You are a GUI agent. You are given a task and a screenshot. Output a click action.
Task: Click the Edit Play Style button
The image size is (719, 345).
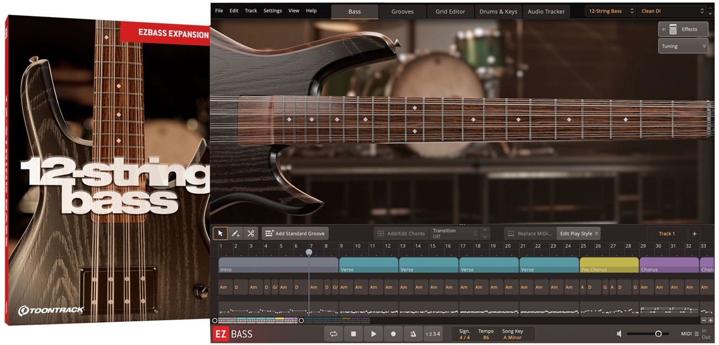tap(579, 233)
